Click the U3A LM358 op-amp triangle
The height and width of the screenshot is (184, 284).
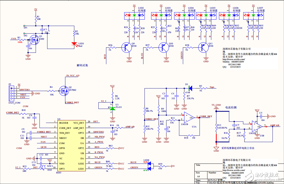click(x=188, y=117)
